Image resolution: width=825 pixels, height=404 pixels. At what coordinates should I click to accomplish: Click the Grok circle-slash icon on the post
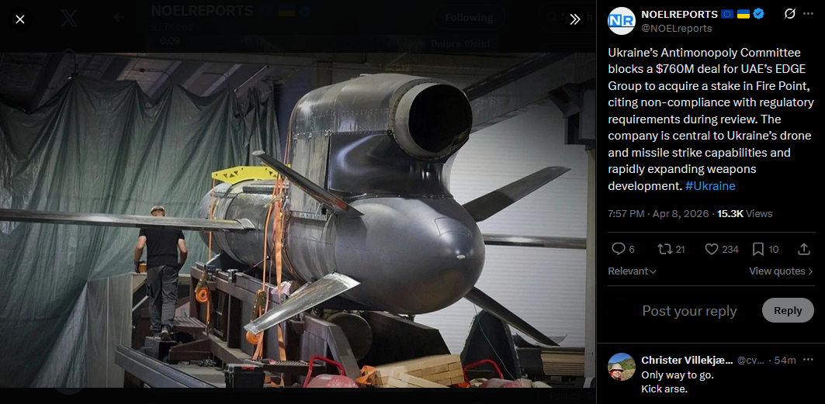[x=790, y=14]
